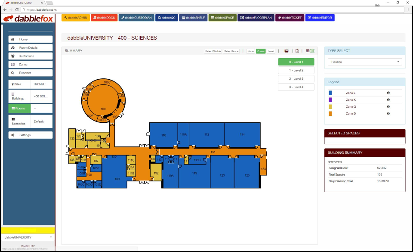This screenshot has width=413, height=252.
Task: Click the image snapshot icon above the floorplan
Action: (286, 51)
